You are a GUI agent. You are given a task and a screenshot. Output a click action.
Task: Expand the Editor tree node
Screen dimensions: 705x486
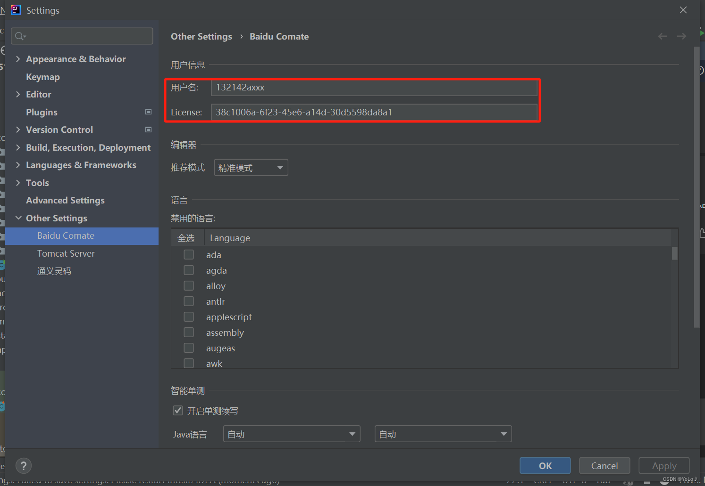(x=18, y=94)
